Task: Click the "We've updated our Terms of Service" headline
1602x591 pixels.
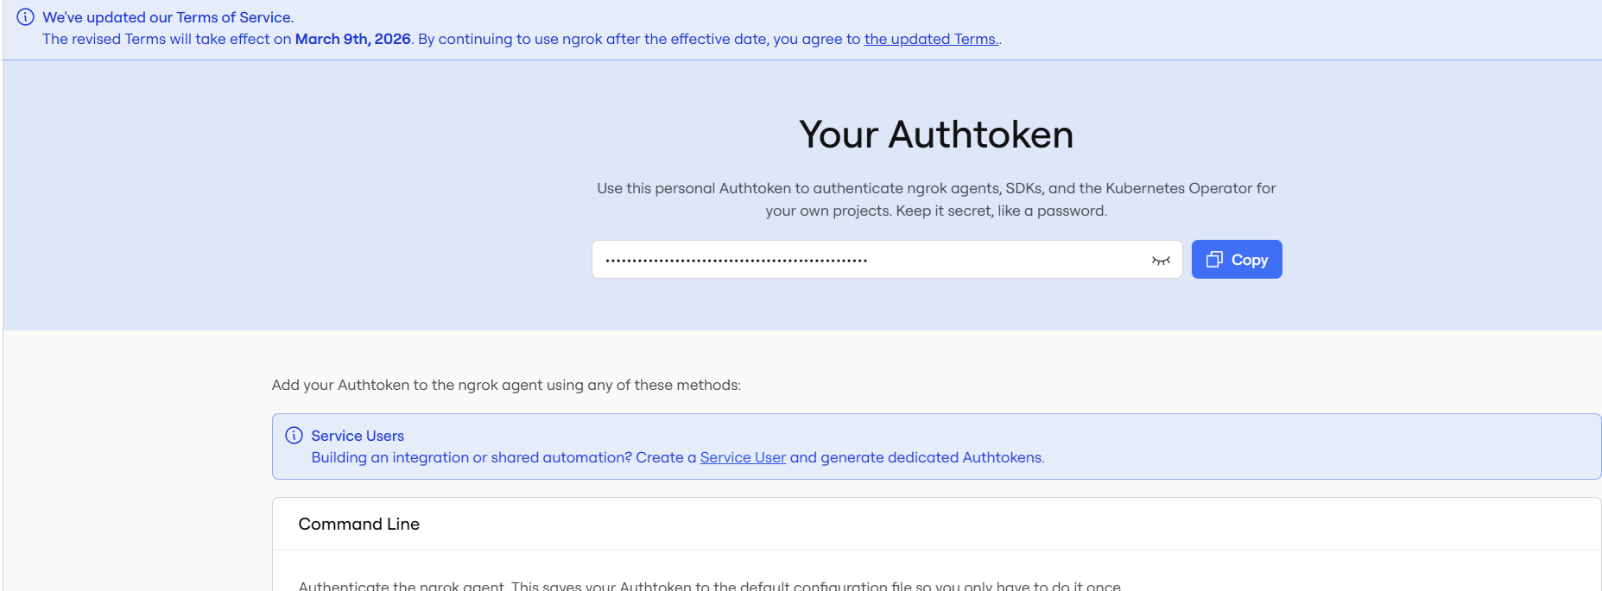Action: (x=168, y=17)
